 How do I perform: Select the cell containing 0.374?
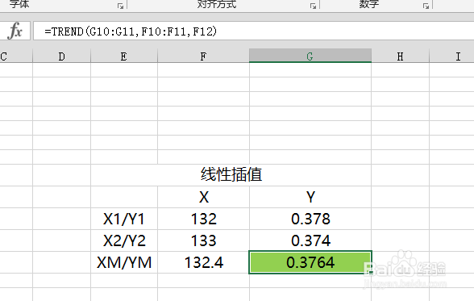pos(310,240)
